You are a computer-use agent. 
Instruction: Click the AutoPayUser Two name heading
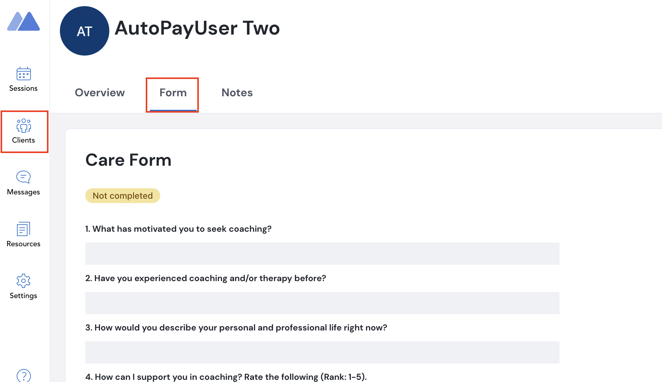(197, 28)
